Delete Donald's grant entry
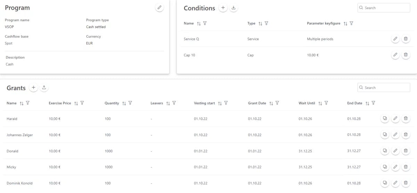 click(x=406, y=151)
